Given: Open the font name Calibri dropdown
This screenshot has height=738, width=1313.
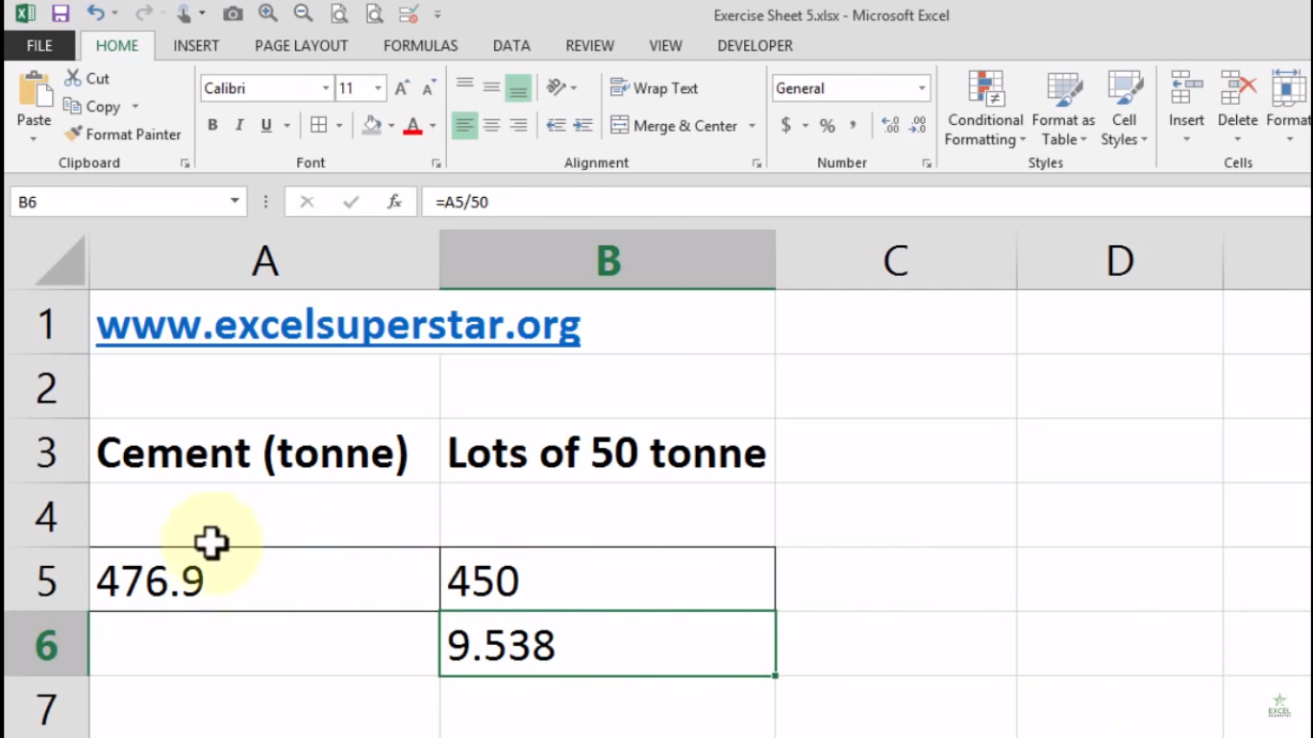Looking at the screenshot, I should pos(326,88).
